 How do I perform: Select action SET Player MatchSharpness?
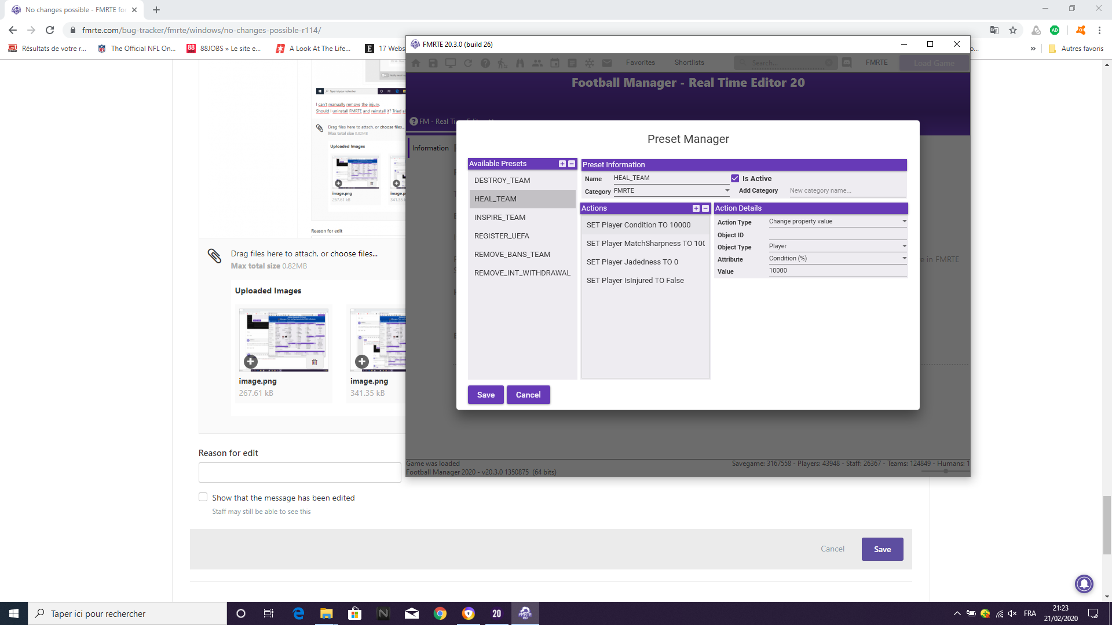(645, 244)
